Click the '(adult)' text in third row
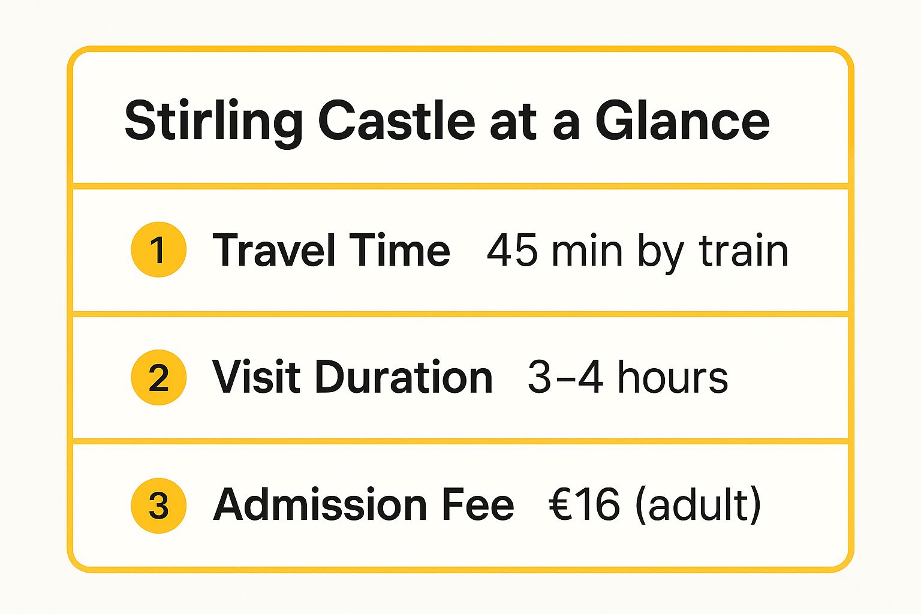The image size is (921, 614). 697,504
